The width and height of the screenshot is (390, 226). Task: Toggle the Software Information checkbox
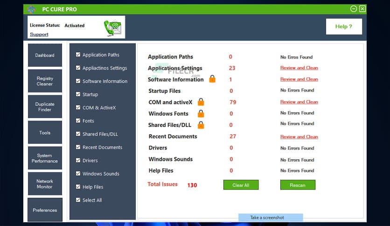point(78,81)
